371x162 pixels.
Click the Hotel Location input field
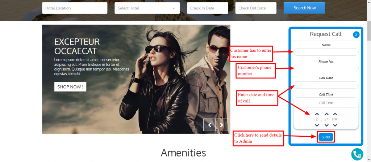tap(75, 8)
